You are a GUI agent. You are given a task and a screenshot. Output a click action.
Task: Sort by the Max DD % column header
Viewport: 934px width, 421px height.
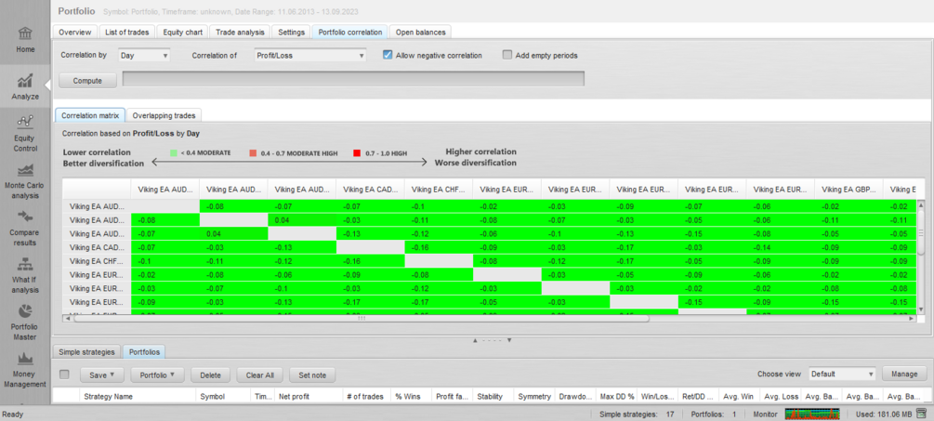[x=616, y=396]
